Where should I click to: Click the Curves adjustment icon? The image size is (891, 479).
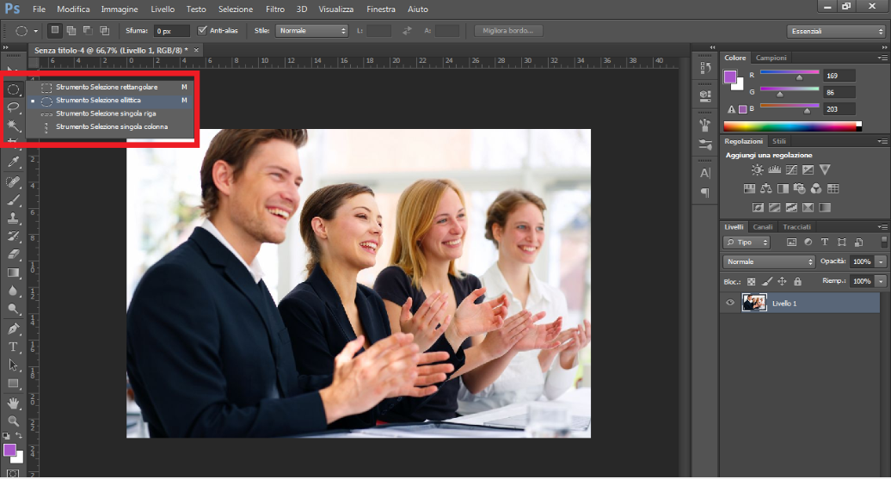click(791, 169)
